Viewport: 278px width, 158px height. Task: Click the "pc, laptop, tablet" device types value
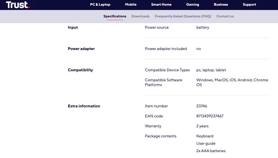click(x=211, y=70)
